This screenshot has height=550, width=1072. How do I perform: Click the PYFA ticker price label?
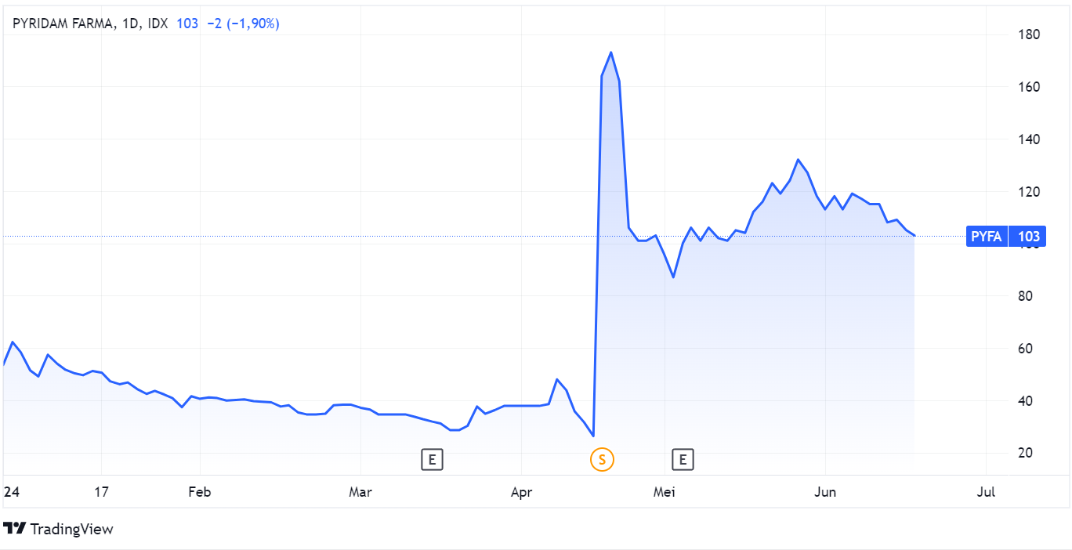(986, 236)
